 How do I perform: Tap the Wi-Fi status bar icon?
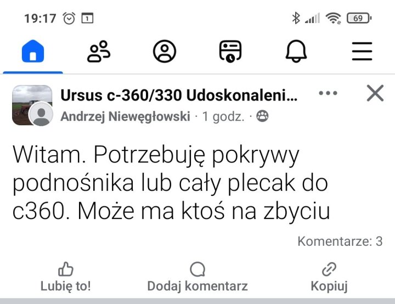(332, 18)
